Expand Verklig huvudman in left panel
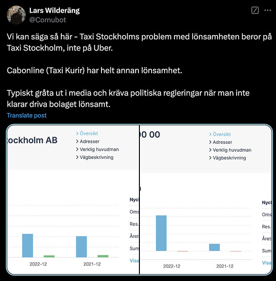This screenshot has height=281, width=276. 97,149
